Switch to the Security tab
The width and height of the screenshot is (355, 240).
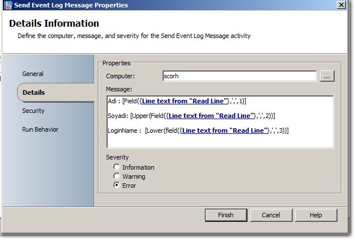click(x=33, y=111)
